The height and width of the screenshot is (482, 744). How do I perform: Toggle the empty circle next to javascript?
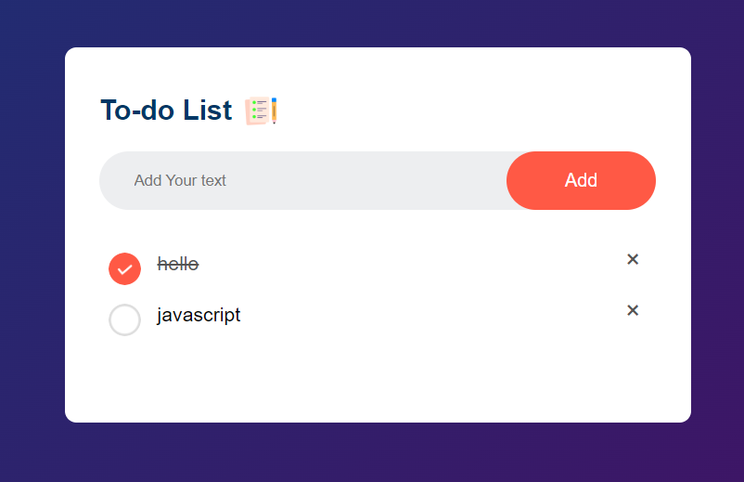pyautogui.click(x=125, y=319)
